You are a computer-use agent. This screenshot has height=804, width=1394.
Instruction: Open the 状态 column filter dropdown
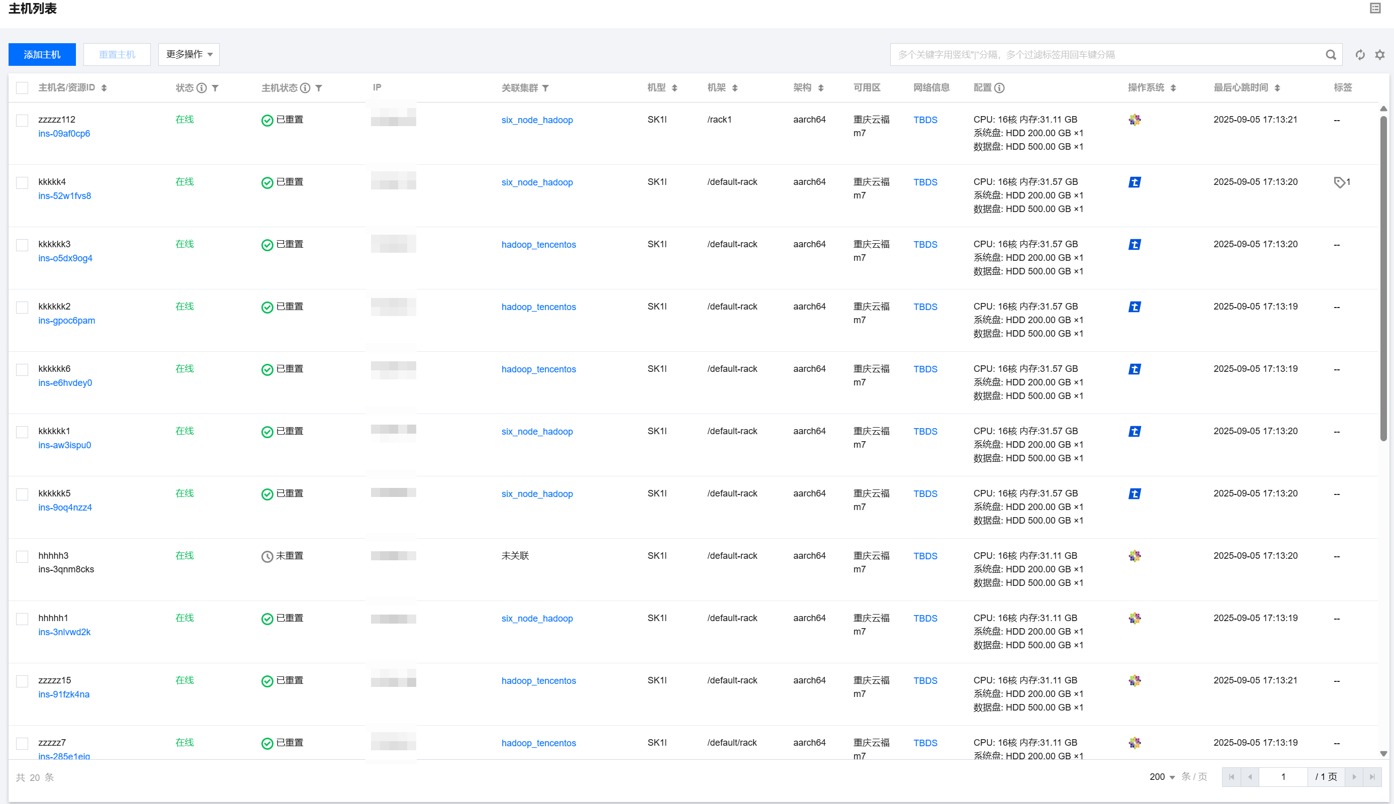(x=215, y=88)
